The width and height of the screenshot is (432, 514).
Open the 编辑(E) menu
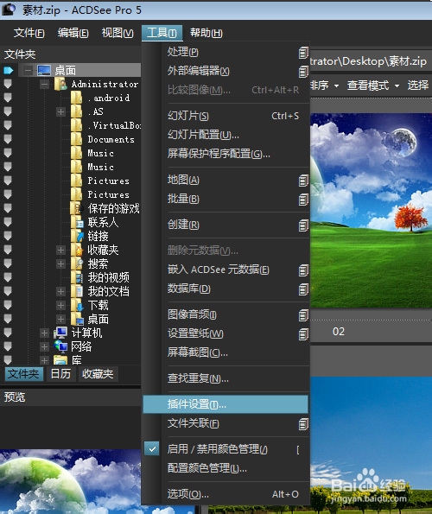tap(73, 33)
